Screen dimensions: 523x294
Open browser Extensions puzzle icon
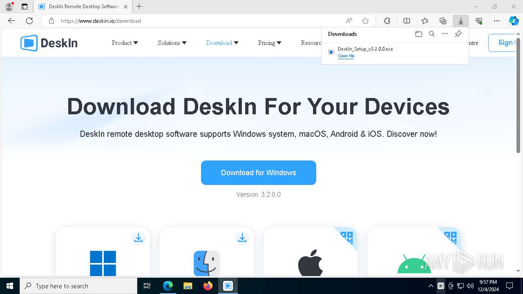click(387, 21)
